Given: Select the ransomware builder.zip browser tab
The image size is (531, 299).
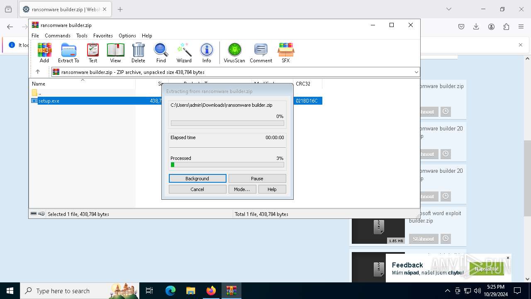Looking at the screenshot, I should (x=65, y=9).
